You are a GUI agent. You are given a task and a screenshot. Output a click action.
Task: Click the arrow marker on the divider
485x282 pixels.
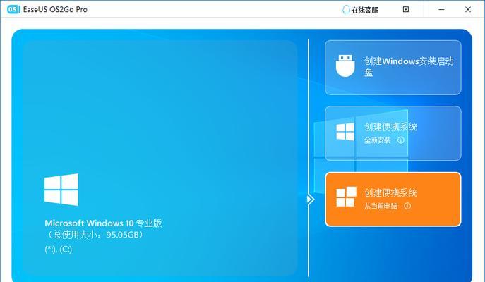point(310,200)
